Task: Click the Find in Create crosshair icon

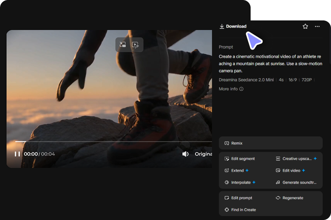Action: (x=227, y=210)
